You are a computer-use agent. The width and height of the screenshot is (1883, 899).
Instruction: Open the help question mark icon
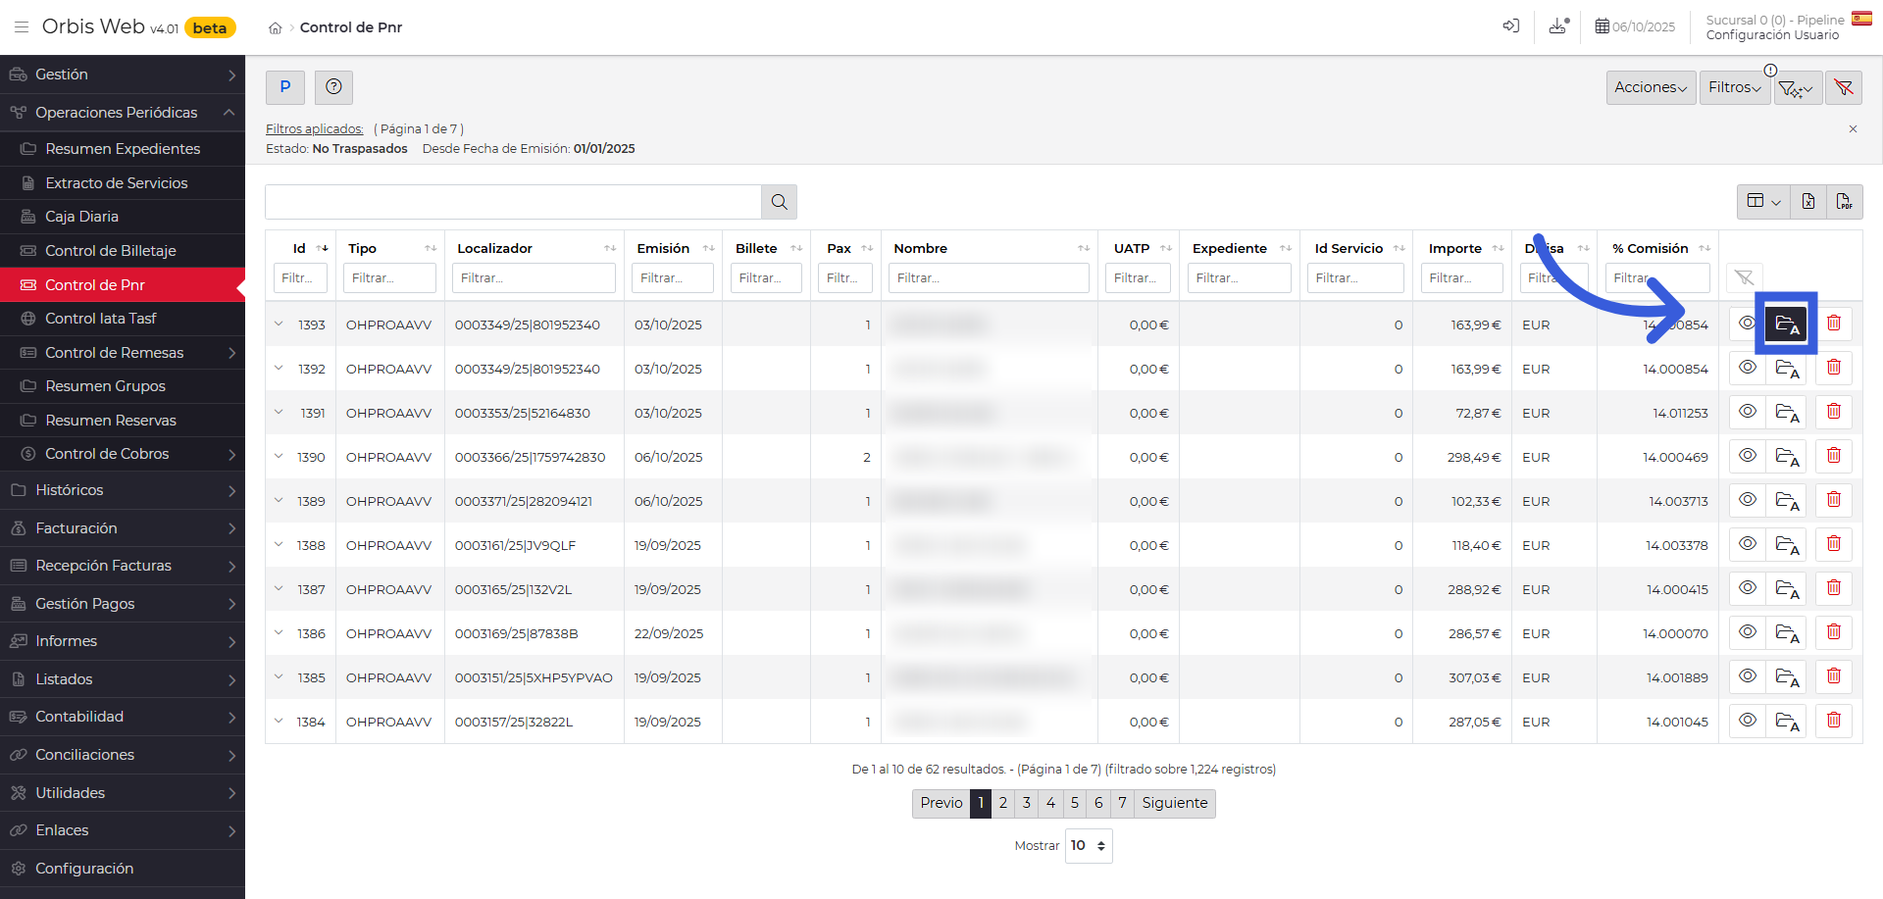click(333, 87)
